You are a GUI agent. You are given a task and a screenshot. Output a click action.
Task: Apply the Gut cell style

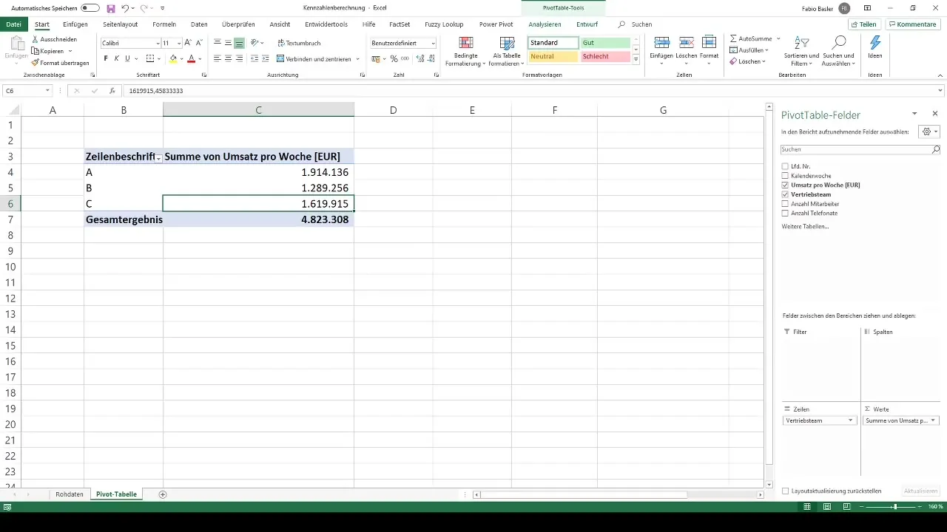coord(605,44)
